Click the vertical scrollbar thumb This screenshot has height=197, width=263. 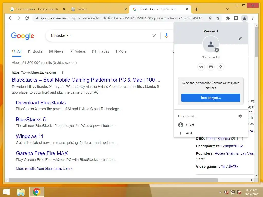(256, 42)
